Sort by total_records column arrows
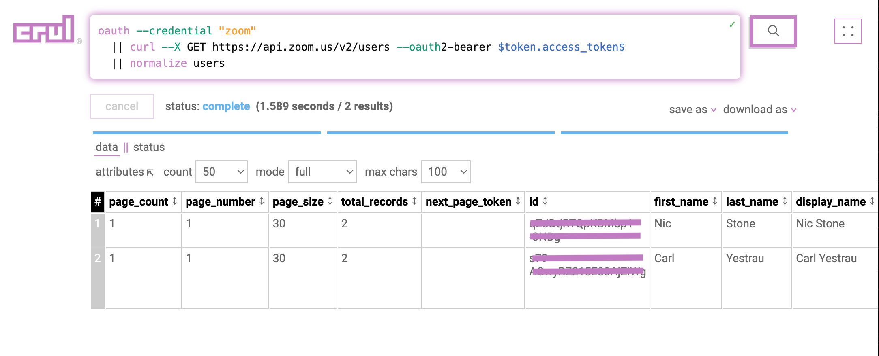The image size is (879, 356). (x=415, y=201)
